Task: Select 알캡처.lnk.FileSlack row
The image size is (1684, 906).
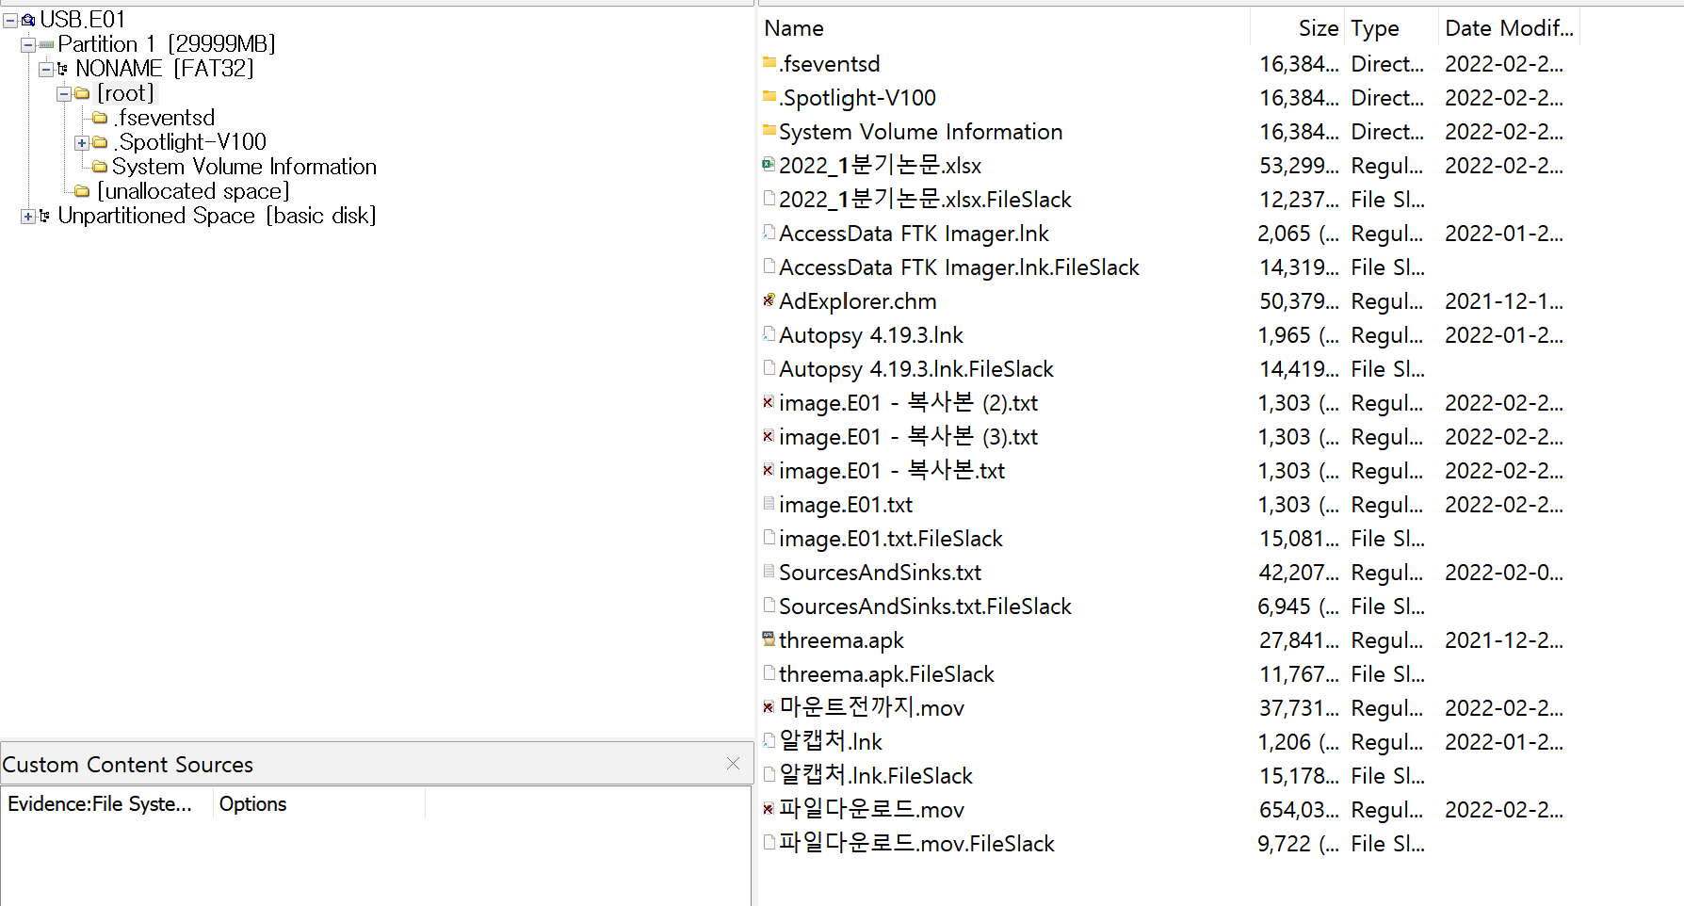Action: coord(1168,776)
